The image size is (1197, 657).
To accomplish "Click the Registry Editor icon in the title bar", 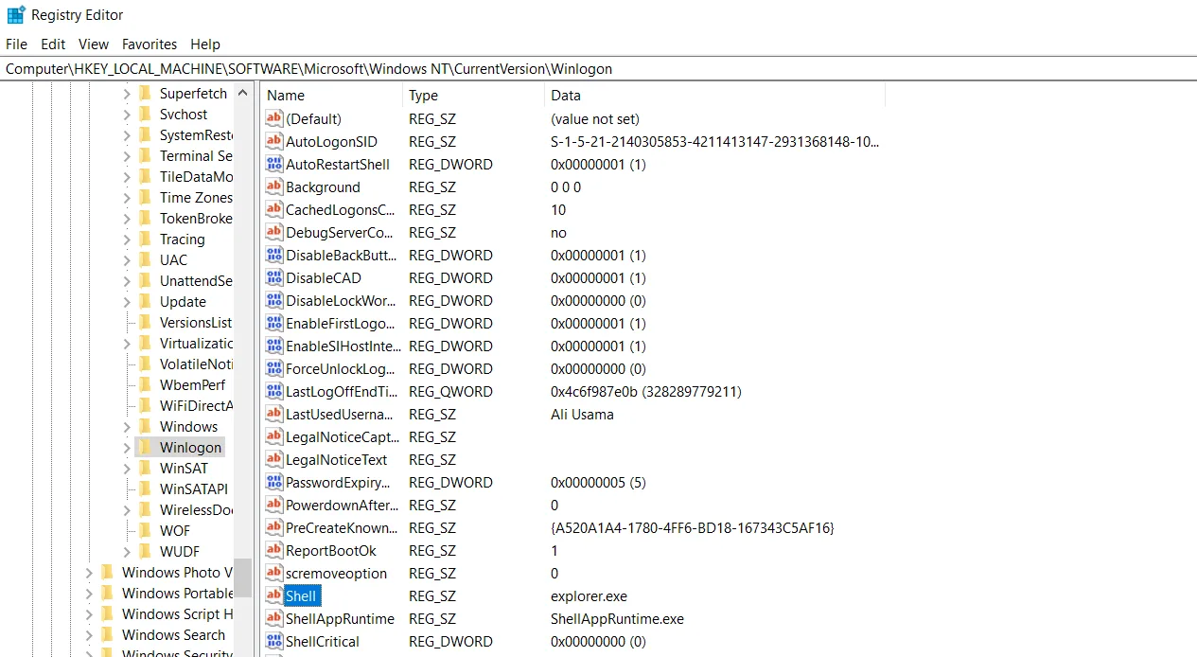I will pyautogui.click(x=15, y=14).
